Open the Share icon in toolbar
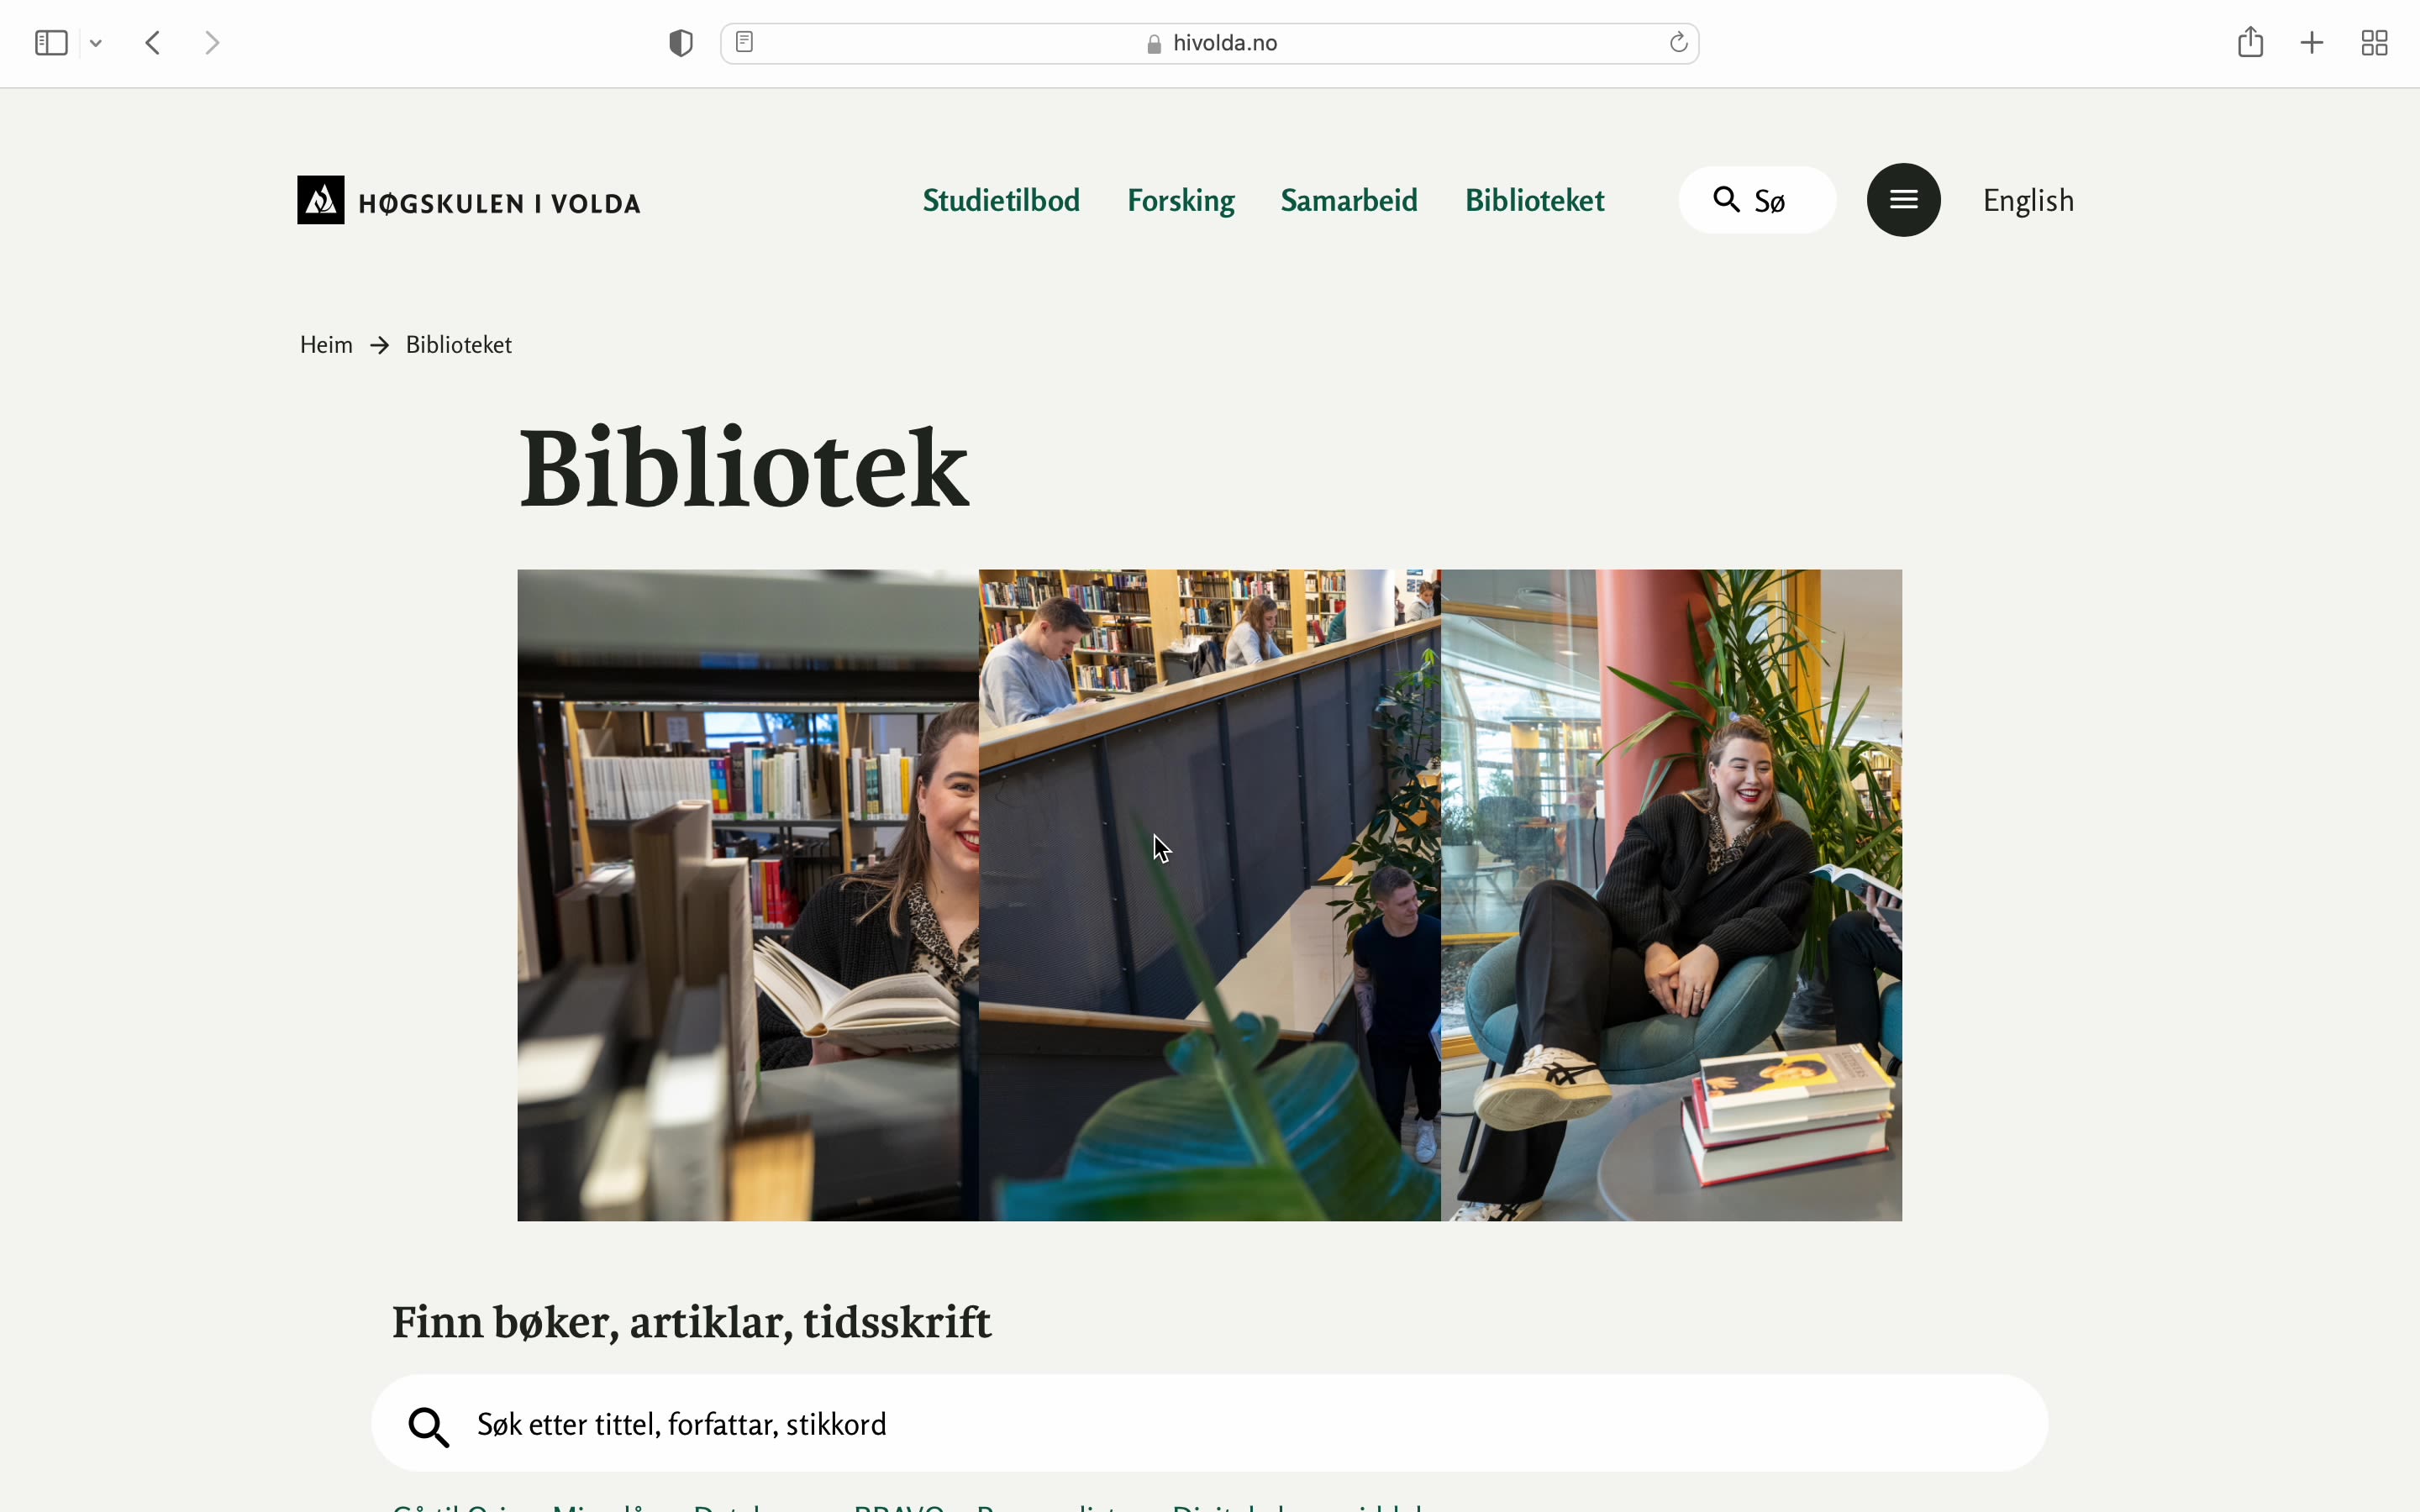Viewport: 2420px width, 1512px height. (2250, 42)
